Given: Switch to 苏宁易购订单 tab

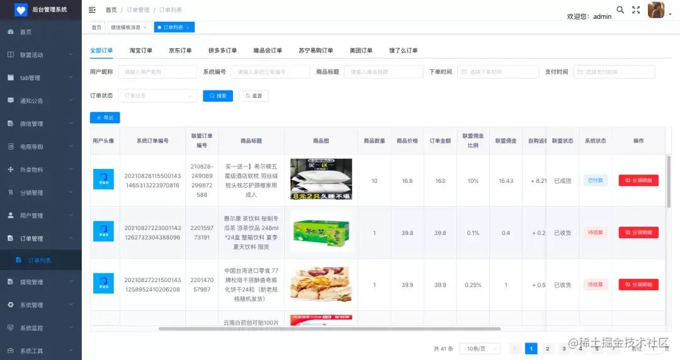Looking at the screenshot, I should [315, 50].
